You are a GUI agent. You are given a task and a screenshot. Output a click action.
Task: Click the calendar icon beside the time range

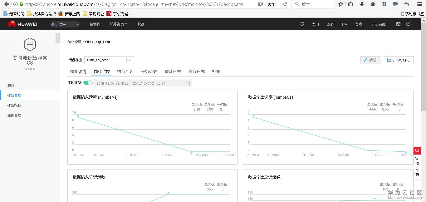tap(188, 83)
